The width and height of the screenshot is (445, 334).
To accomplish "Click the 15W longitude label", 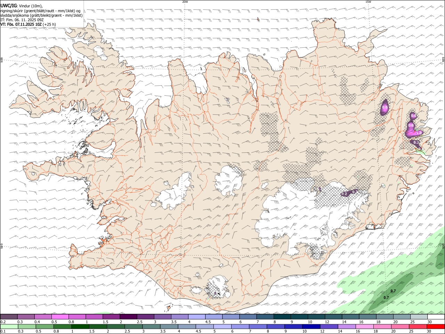I will [368, 2].
